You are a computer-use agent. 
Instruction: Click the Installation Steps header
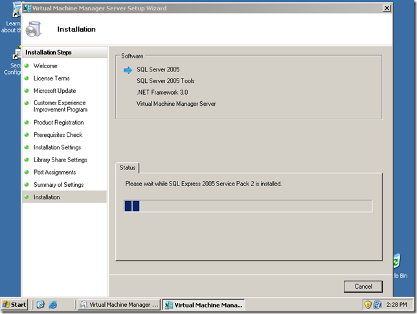click(x=49, y=53)
